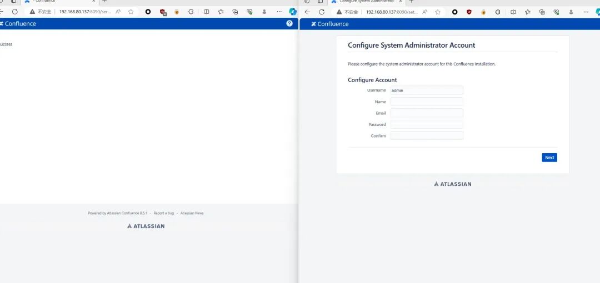Open the uBlock shield extension in right window
Viewport: 600px width, 283px height.
pos(469,12)
